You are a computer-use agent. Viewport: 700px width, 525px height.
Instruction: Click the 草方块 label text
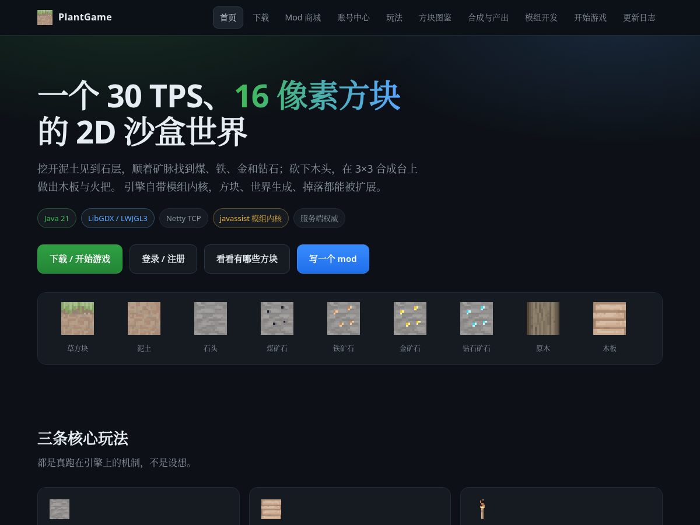pos(78,348)
